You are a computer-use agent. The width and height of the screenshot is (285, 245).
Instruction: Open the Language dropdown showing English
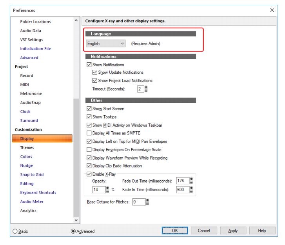click(x=105, y=44)
